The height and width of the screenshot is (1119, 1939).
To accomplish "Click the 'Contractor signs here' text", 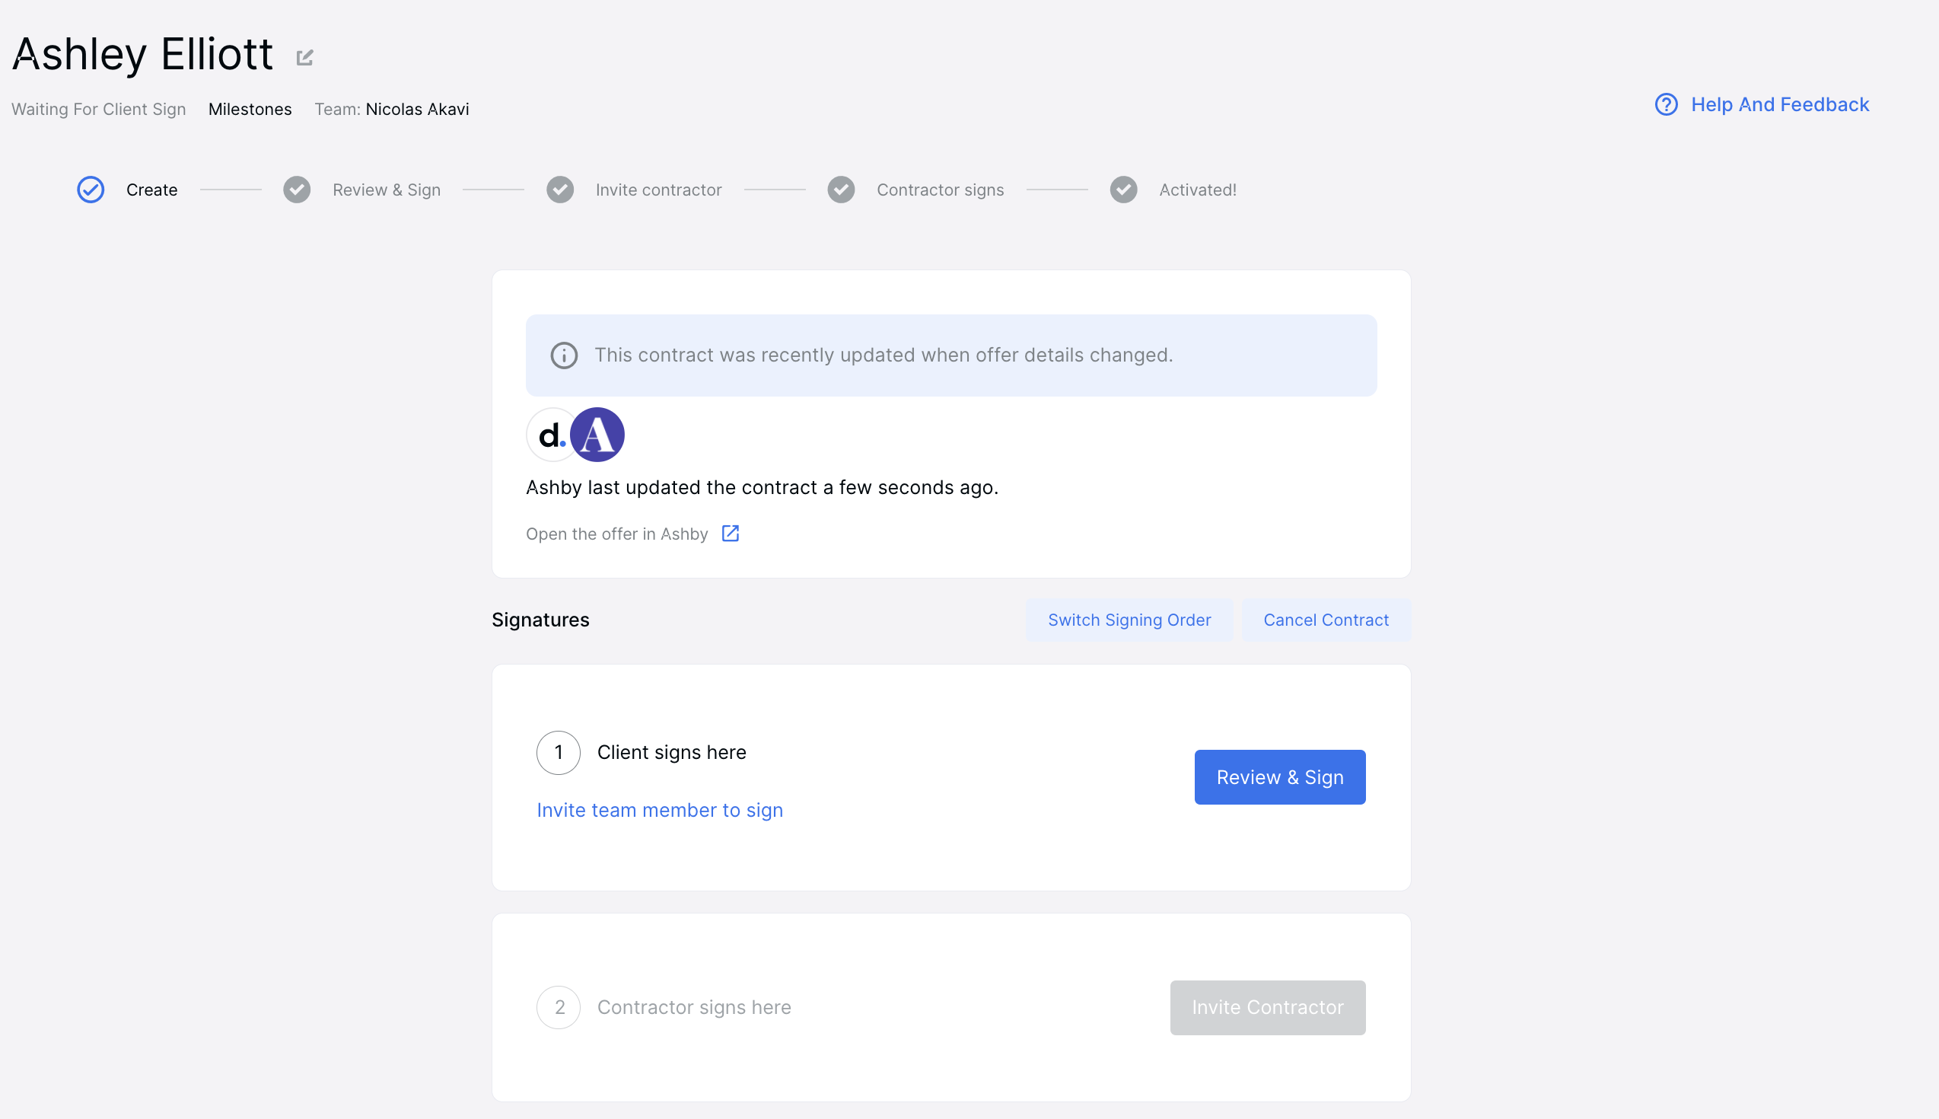I will (694, 1008).
